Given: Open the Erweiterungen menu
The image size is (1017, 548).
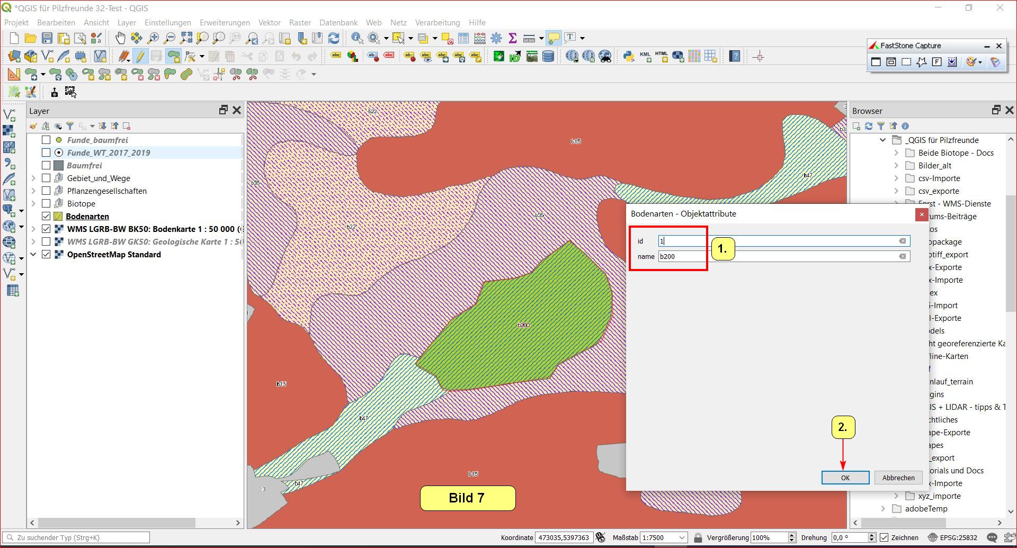Looking at the screenshot, I should click(x=225, y=23).
